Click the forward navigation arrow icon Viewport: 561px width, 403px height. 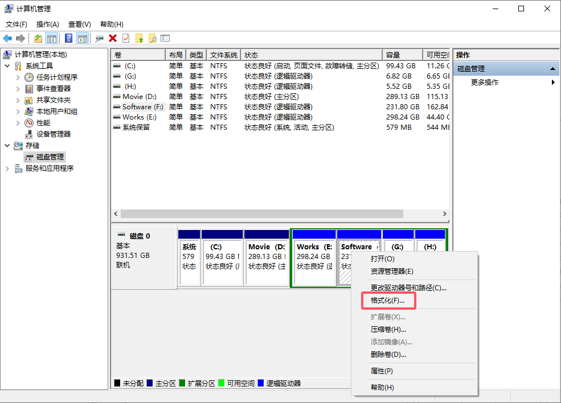20,38
